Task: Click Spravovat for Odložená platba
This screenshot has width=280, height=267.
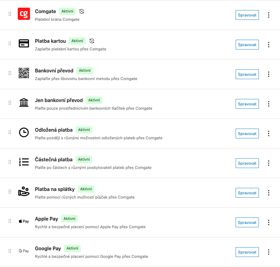Action: pyautogui.click(x=247, y=133)
